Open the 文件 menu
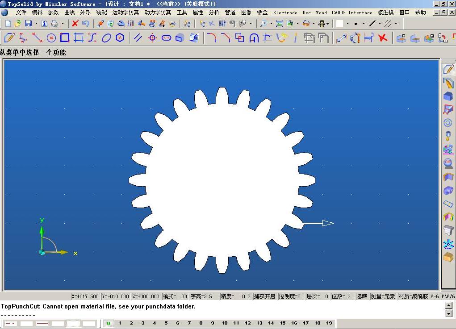This screenshot has width=456, height=329. [21, 12]
